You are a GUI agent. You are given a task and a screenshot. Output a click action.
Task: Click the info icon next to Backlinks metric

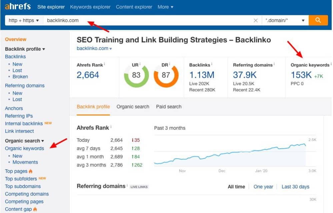[x=212, y=64]
